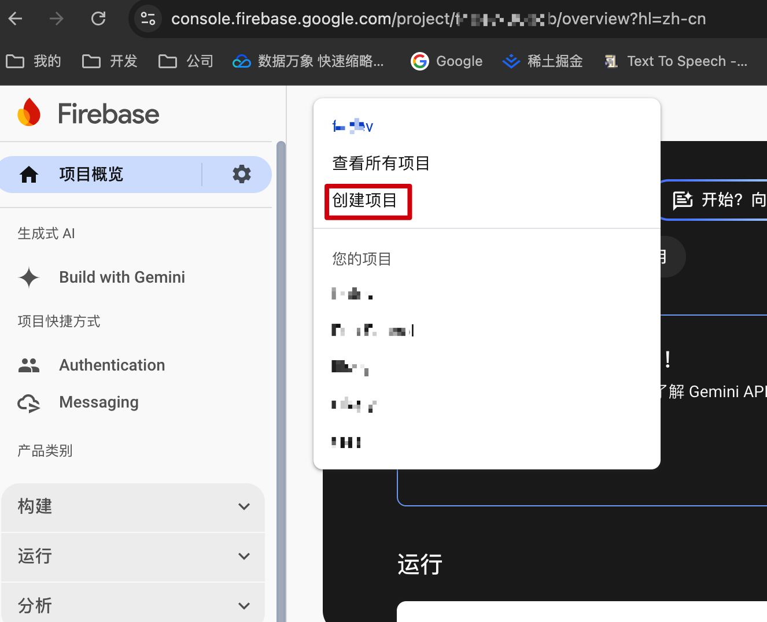Click the Firebase flame logo
The height and width of the screenshot is (622, 767).
click(x=29, y=112)
